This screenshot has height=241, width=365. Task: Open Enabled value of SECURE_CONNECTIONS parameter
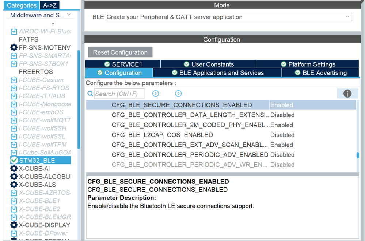point(313,105)
